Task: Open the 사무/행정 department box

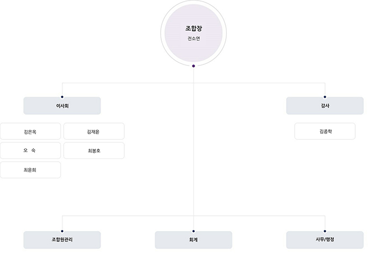Action: [x=325, y=240]
